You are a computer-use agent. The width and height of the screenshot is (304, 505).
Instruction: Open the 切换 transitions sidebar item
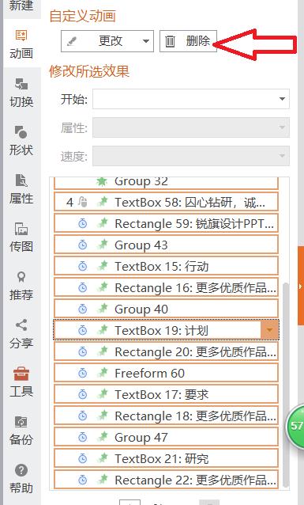(x=21, y=93)
